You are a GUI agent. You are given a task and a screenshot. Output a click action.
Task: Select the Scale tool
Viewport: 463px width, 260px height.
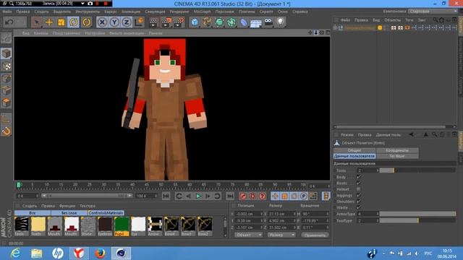tap(61, 22)
